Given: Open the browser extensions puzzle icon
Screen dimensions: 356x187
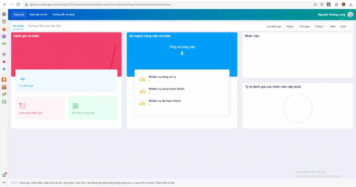Looking at the screenshot, I should (336, 5).
